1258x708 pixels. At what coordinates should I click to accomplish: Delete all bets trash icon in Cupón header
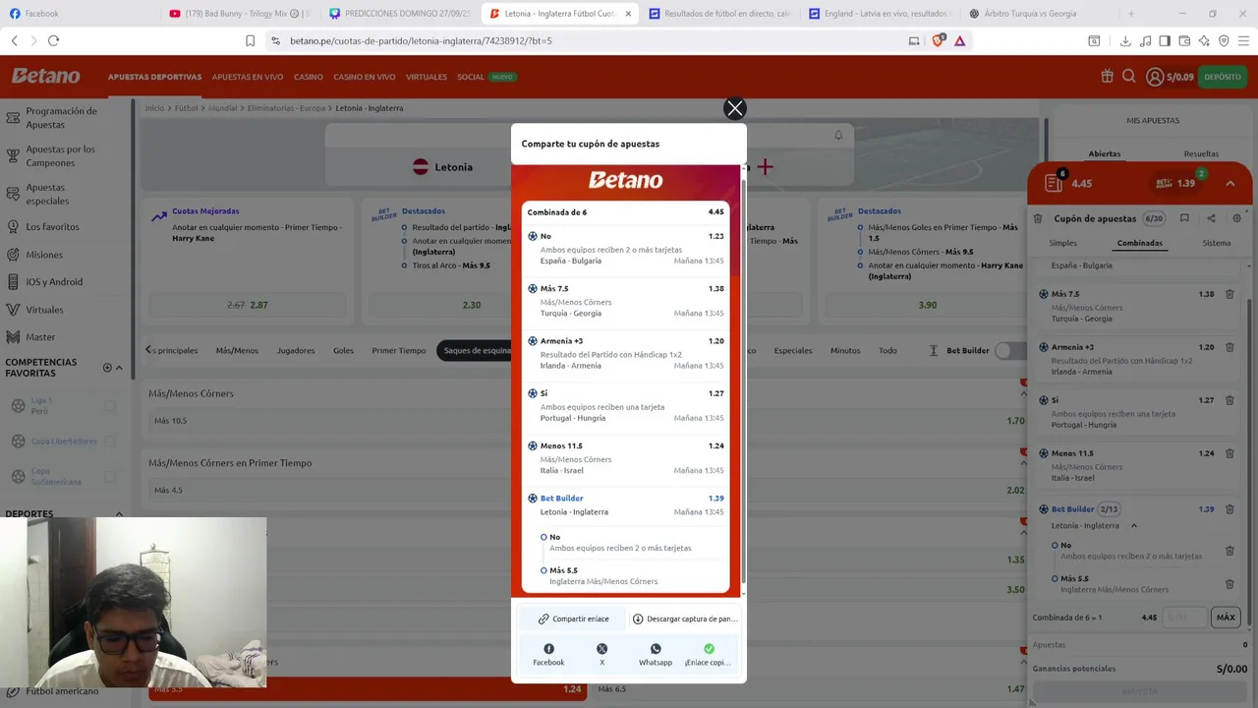point(1038,218)
